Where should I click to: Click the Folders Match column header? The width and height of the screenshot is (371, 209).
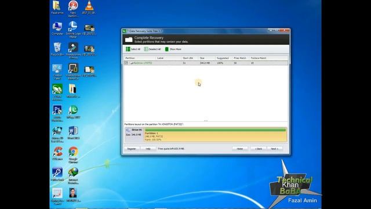pos(268,58)
